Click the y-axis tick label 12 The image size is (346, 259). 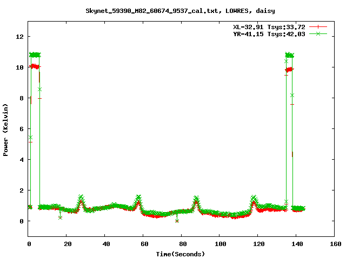[x=19, y=37]
